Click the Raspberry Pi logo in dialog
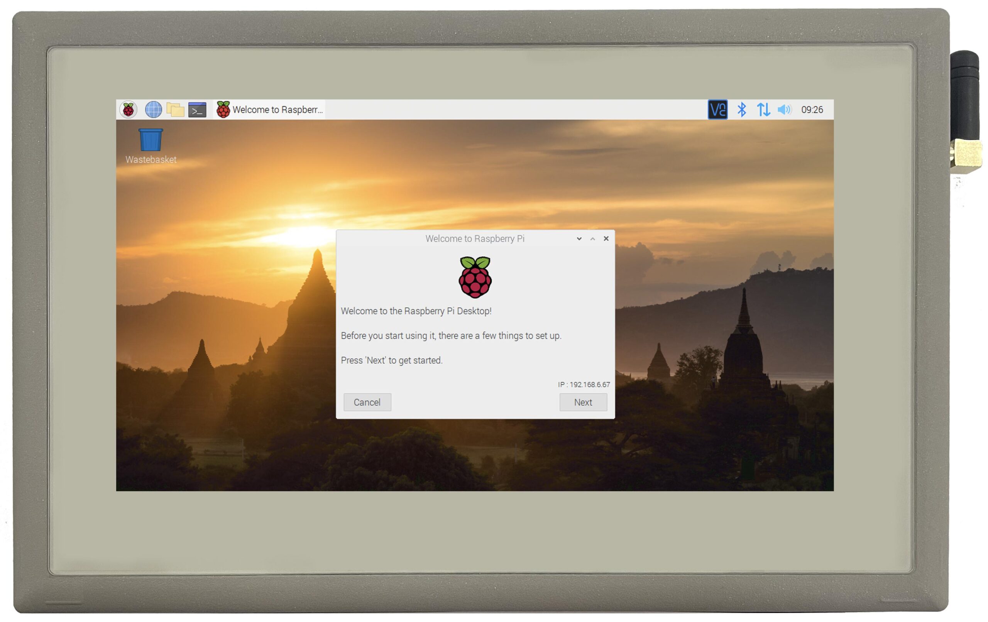Screen dimensions: 988x622 pyautogui.click(x=475, y=277)
